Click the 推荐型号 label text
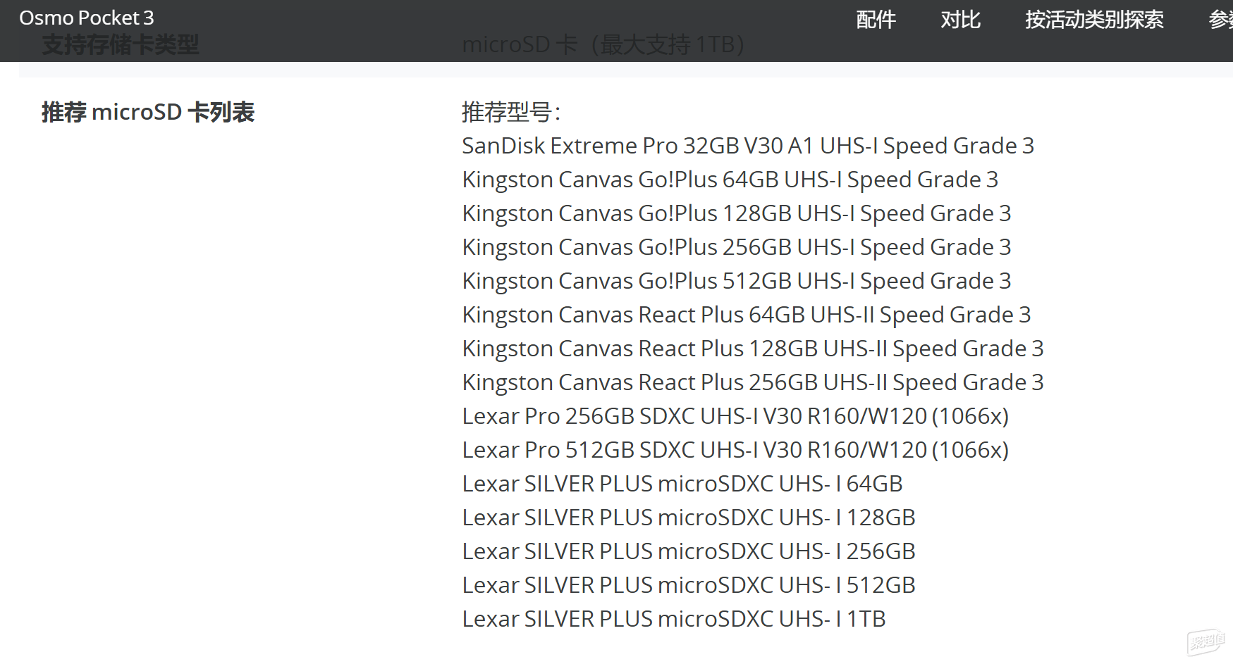This screenshot has width=1233, height=664. click(511, 112)
